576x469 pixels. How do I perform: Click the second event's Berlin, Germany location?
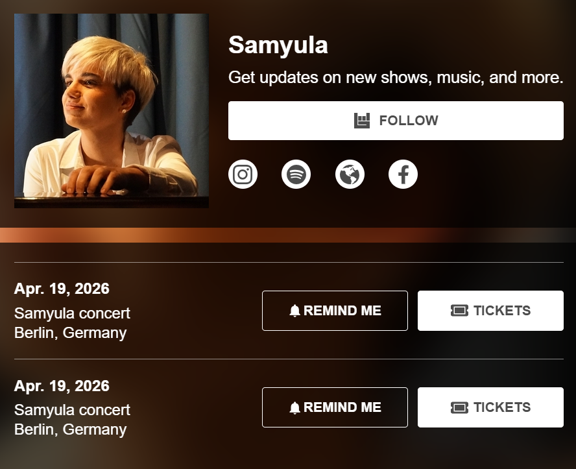[x=70, y=429]
